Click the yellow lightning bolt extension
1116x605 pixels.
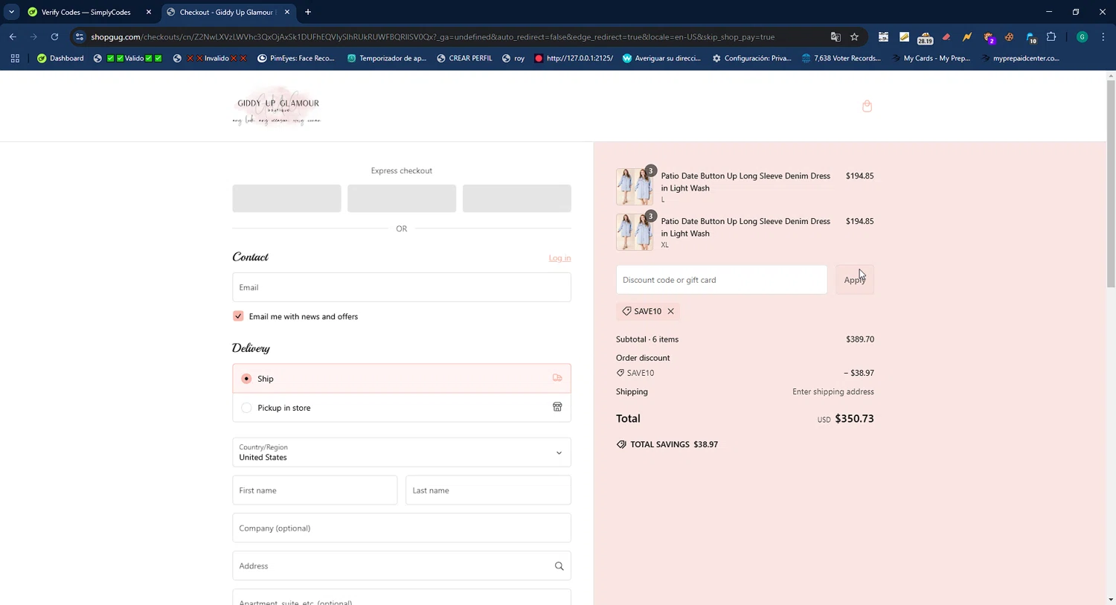point(966,36)
